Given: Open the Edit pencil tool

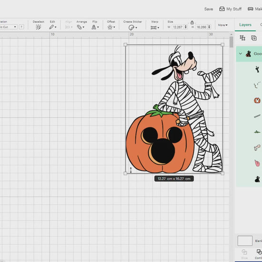Looking at the screenshot, I should [x=51, y=27].
